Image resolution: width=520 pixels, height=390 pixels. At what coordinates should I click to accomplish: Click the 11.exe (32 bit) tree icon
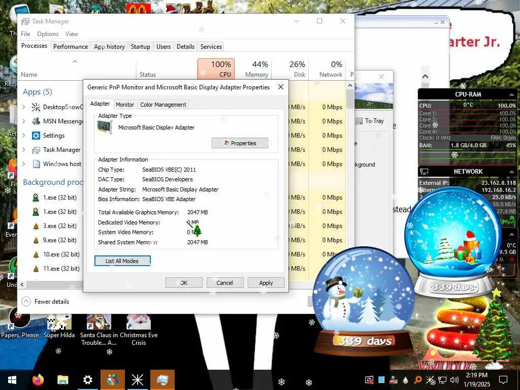point(36,269)
